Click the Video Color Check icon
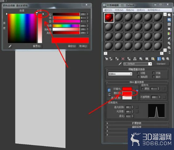Viewport: 174px width, 150px height. pyautogui.click(x=169, y=34)
